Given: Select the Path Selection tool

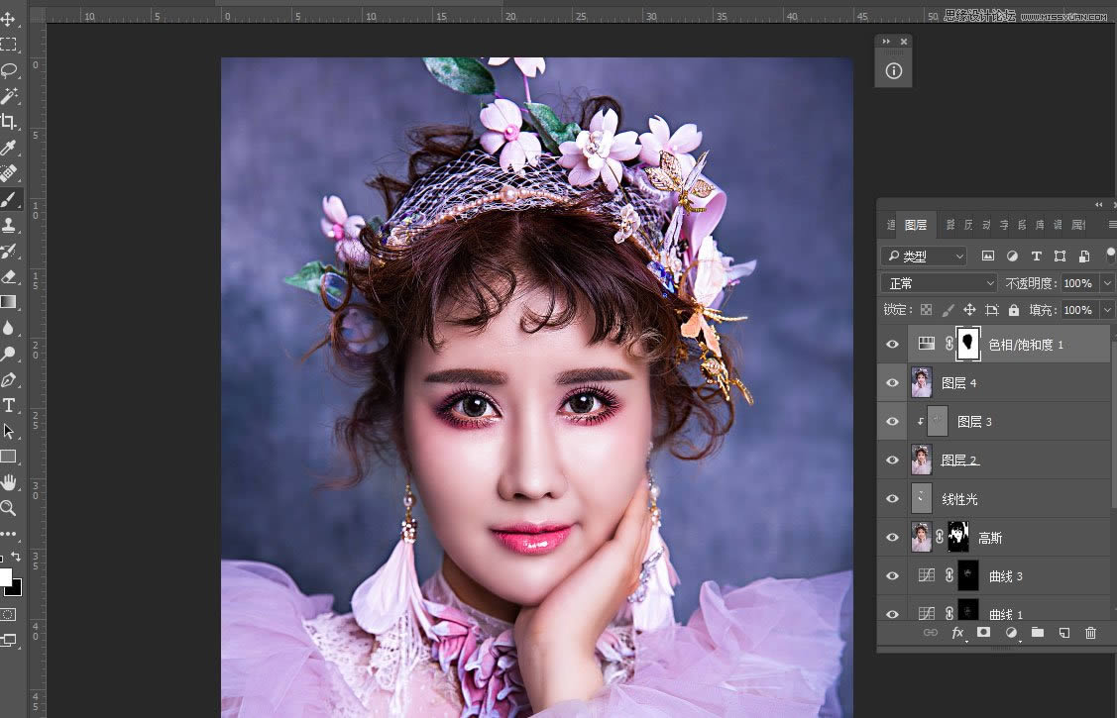Looking at the screenshot, I should pos(9,431).
